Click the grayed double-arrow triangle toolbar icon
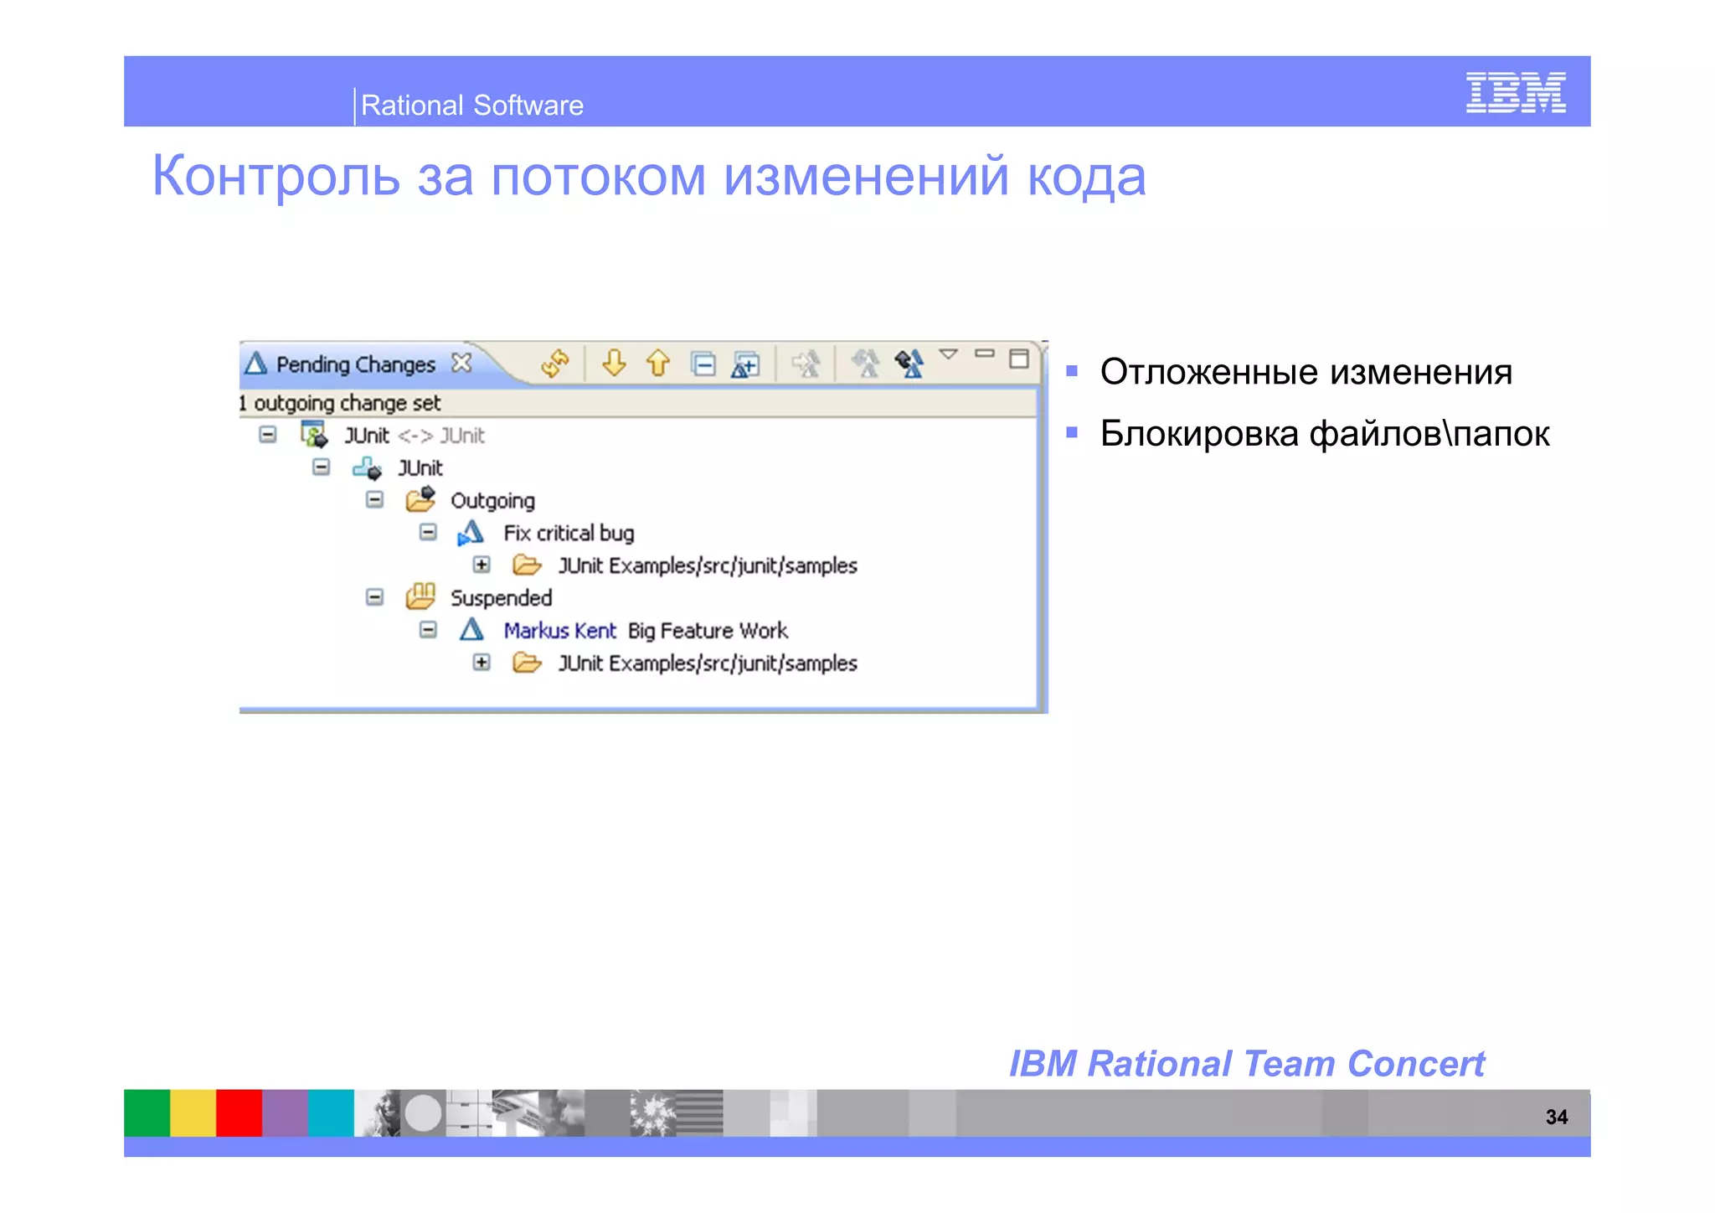 (x=865, y=364)
